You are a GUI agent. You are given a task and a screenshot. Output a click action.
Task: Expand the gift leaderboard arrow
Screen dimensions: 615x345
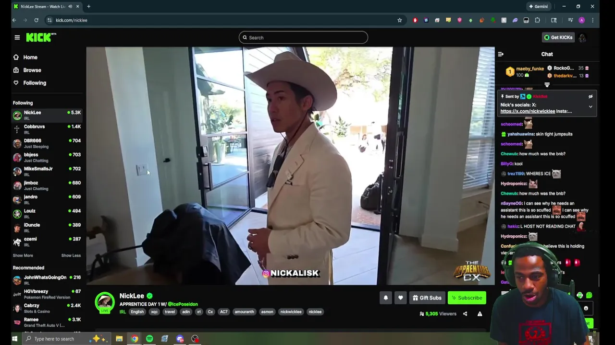(x=547, y=85)
